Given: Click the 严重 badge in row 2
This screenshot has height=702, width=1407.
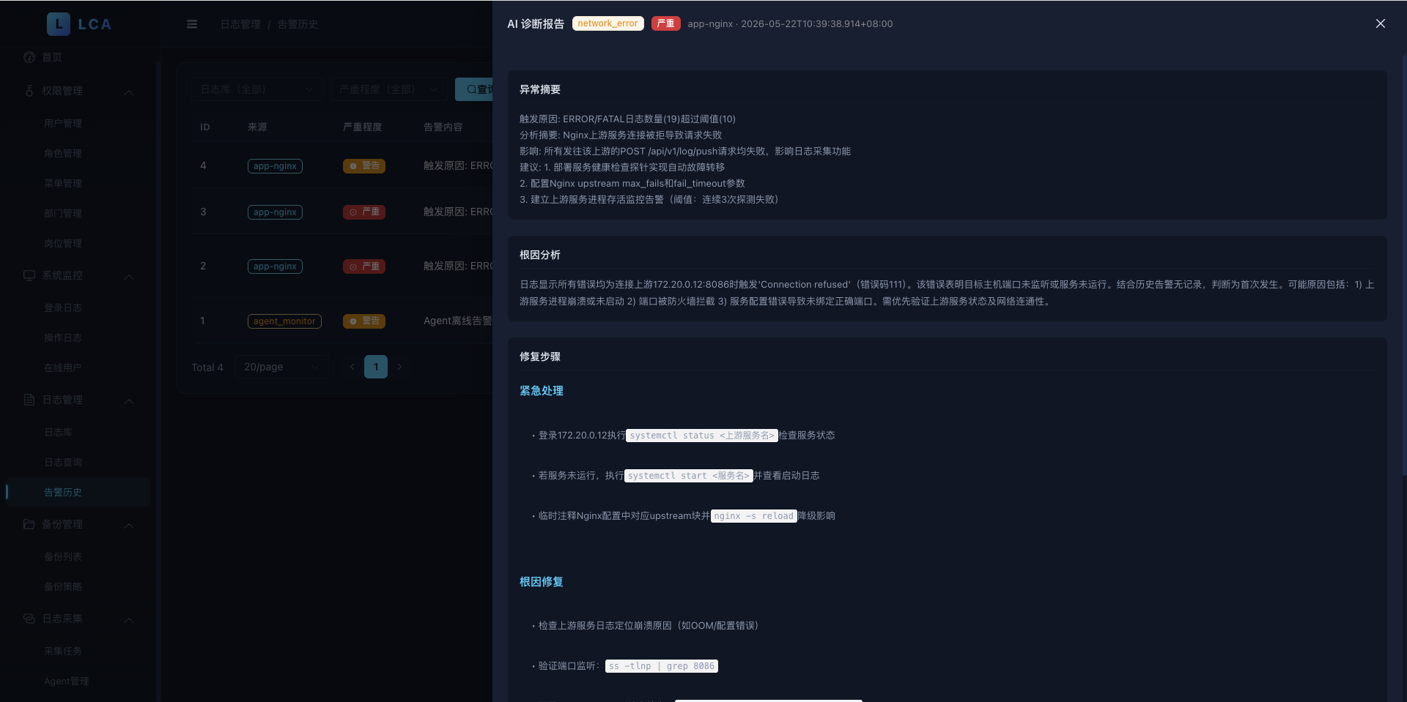Looking at the screenshot, I should click(x=364, y=266).
